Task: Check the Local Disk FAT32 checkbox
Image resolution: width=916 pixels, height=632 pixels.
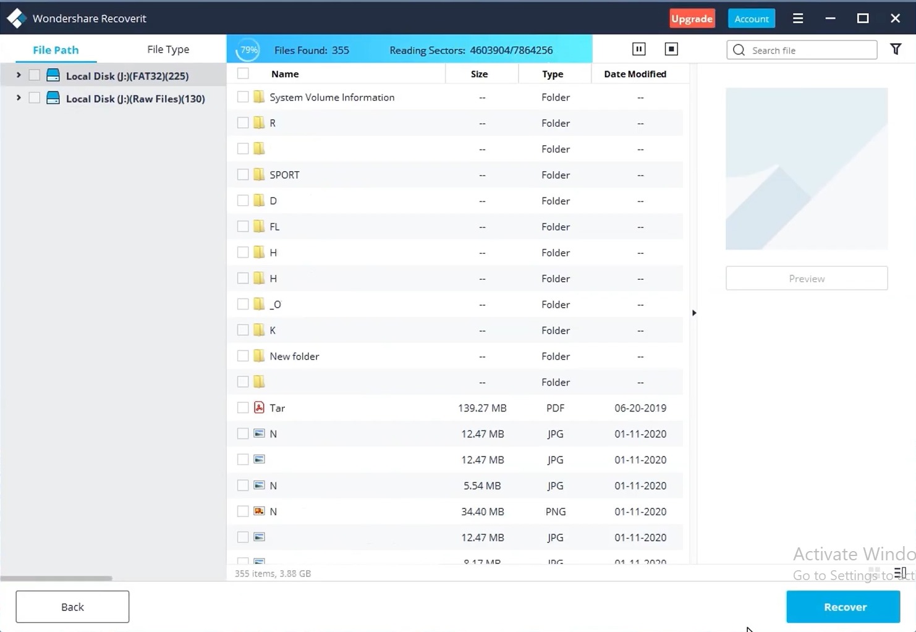Action: pos(35,75)
